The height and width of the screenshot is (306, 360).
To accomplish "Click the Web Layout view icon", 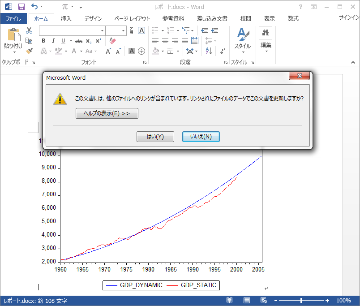I will (264, 300).
